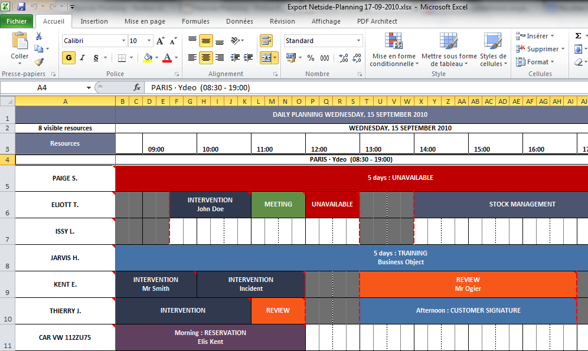Click the Coller paste icon
Viewport: 588px width, 351px height.
pyautogui.click(x=20, y=41)
